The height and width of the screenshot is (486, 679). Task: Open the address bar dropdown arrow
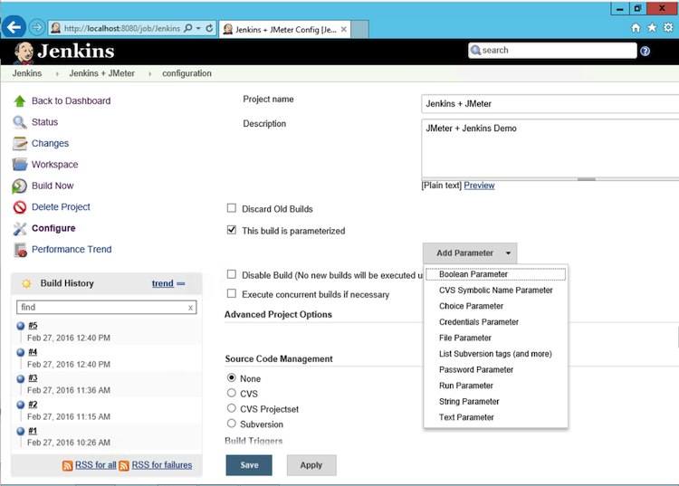(x=198, y=28)
